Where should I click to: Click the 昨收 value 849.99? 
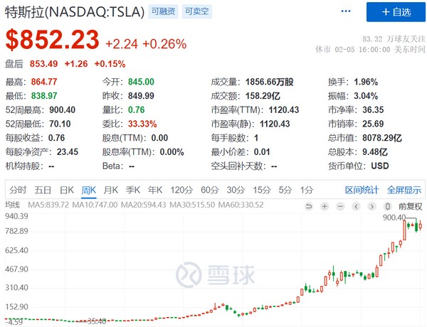[141, 96]
